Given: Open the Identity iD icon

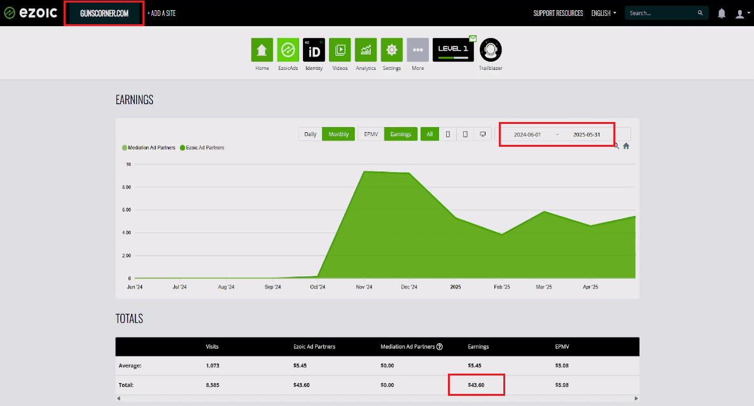Looking at the screenshot, I should [x=314, y=50].
